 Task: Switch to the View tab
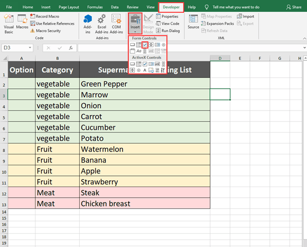(151, 7)
